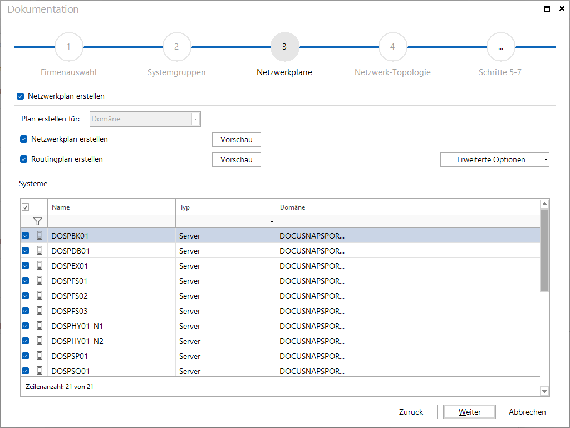Image resolution: width=570 pixels, height=428 pixels.
Task: Click the server icon beside DOSPHY01-N1
Action: coord(40,325)
